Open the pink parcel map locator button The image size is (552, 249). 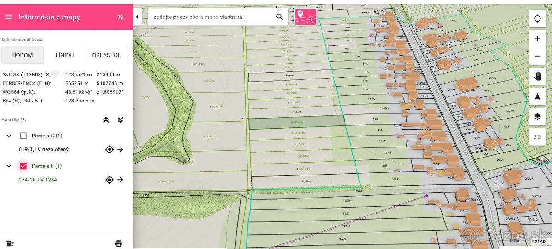[x=305, y=17]
